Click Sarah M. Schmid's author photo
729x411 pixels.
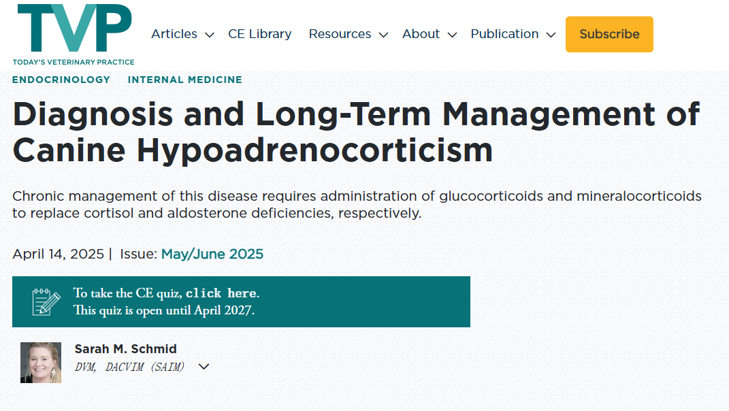[x=41, y=362]
